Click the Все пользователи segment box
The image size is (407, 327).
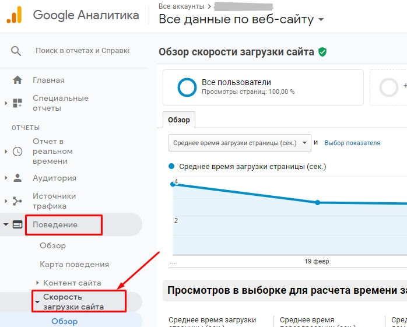[x=263, y=87]
